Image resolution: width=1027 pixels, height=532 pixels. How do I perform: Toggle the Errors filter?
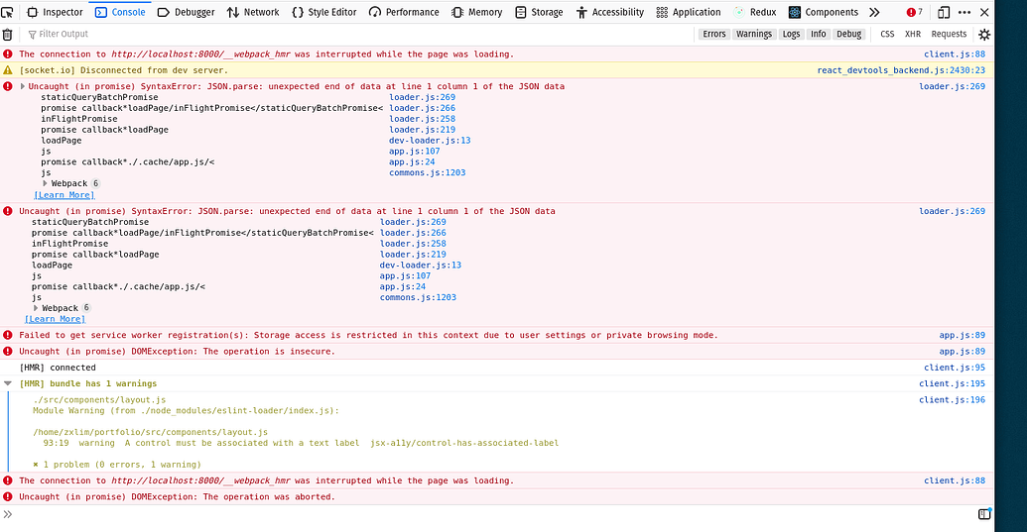point(713,34)
